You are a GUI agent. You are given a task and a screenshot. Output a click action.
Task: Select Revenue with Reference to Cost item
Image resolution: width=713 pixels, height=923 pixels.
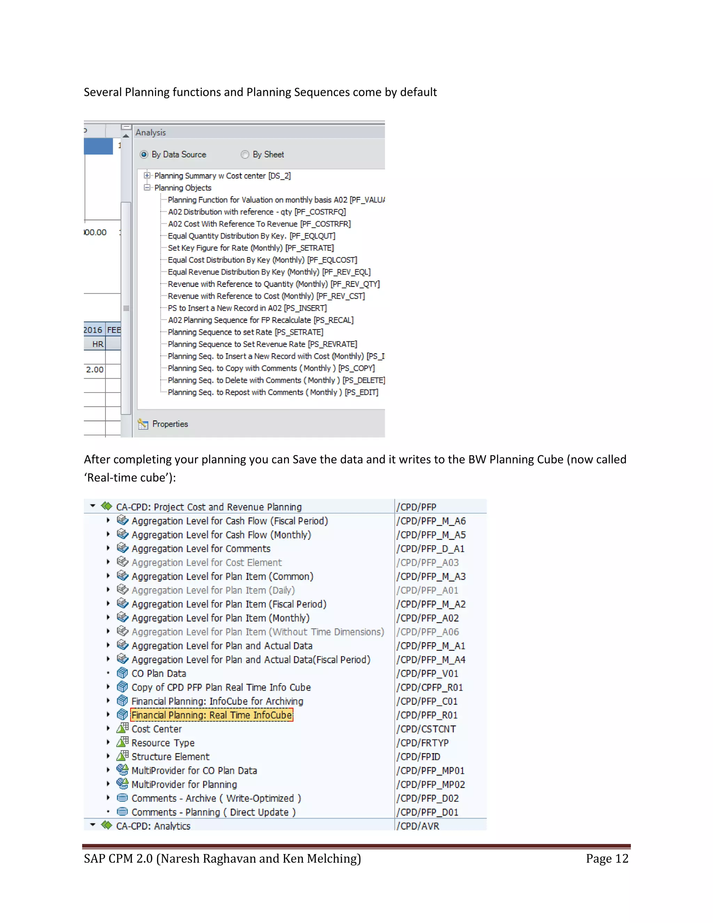(x=267, y=296)
